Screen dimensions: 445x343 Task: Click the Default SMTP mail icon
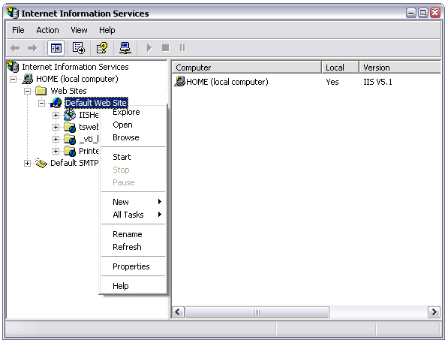pyautogui.click(x=41, y=163)
